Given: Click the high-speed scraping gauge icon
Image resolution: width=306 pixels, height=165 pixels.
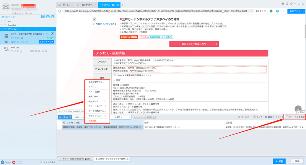Looking at the screenshot, I should [x=6, y=42].
